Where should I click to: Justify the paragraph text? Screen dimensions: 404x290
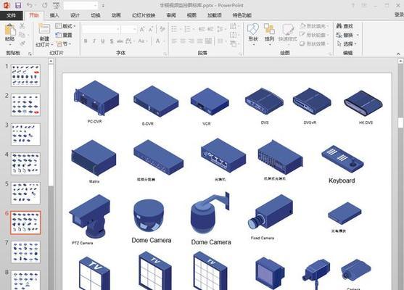point(200,41)
